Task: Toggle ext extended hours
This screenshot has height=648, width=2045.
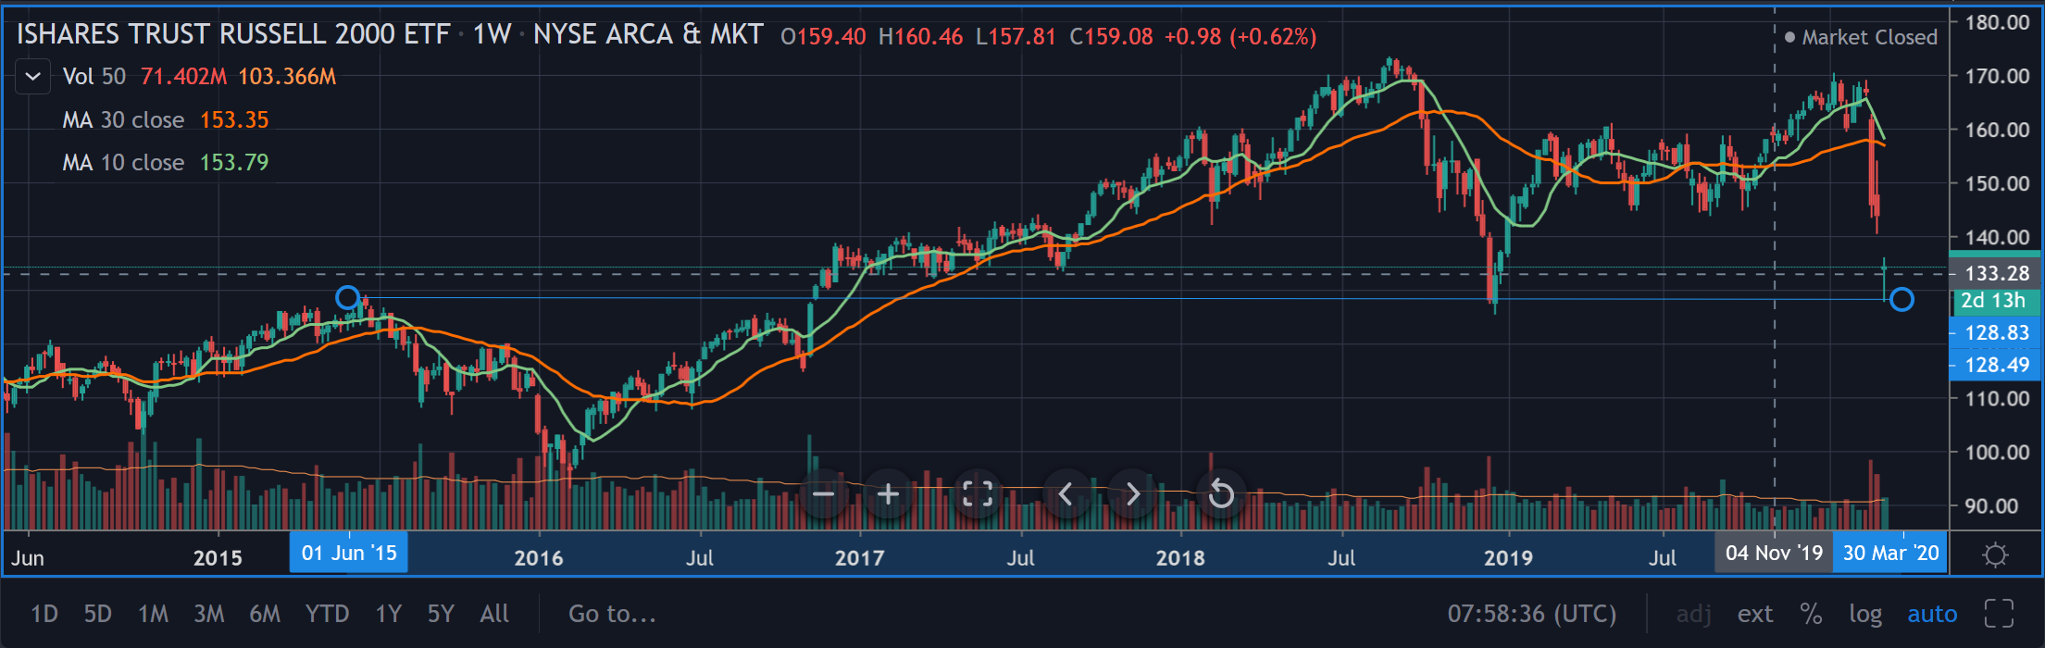Action: (x=1755, y=614)
